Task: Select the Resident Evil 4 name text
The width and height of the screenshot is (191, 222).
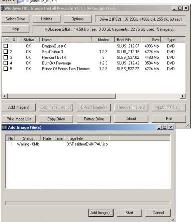Action: coord(54,57)
